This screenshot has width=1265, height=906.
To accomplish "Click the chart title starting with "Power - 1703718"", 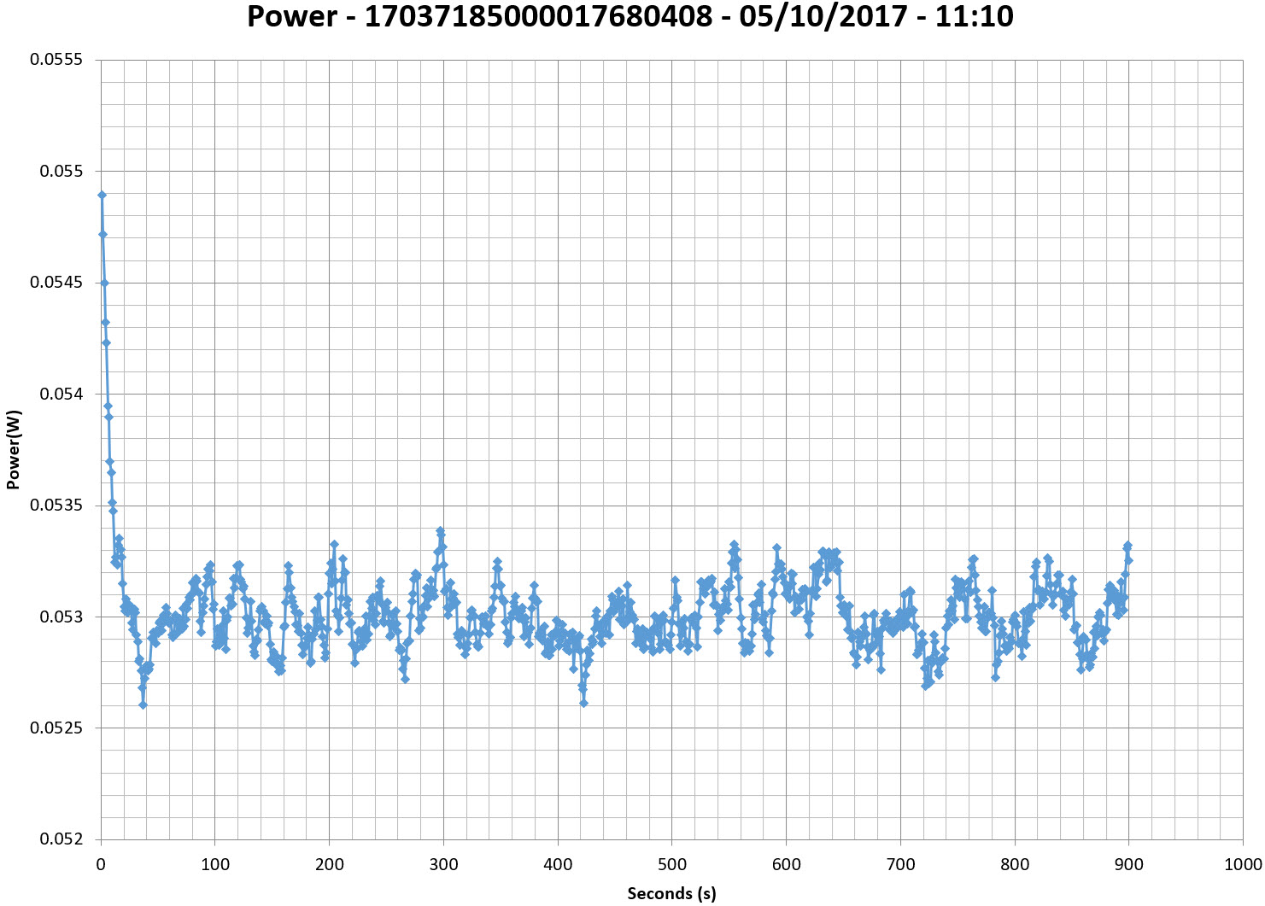I will tap(630, 17).
